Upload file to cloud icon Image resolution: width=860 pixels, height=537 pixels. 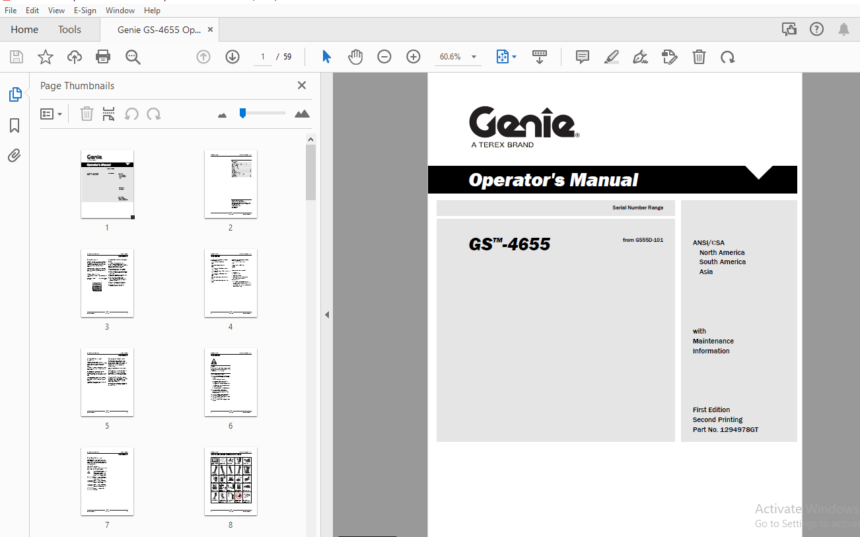75,57
